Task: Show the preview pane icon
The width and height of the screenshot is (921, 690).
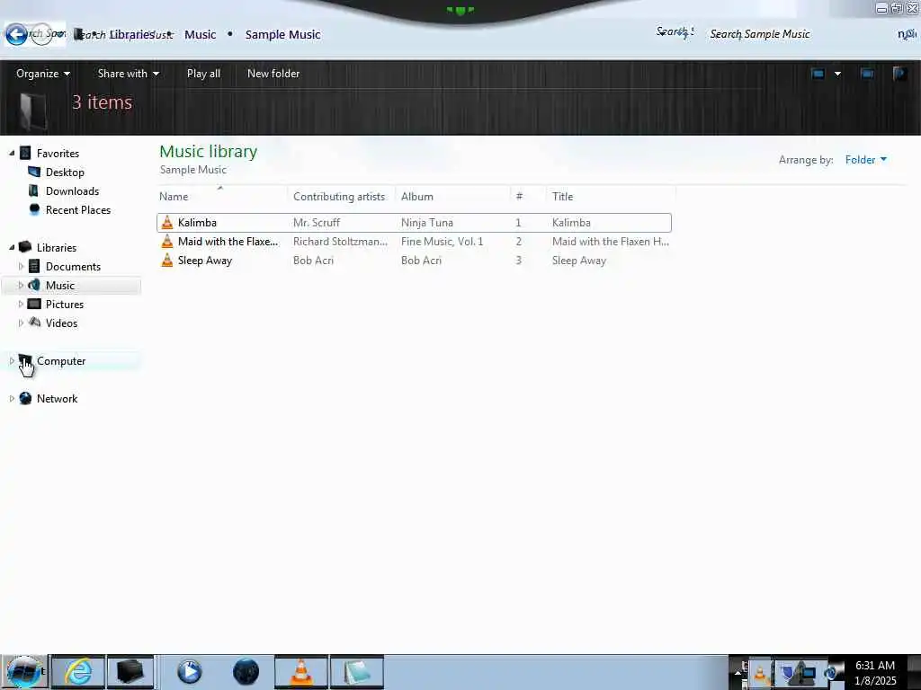Action: [x=867, y=74]
